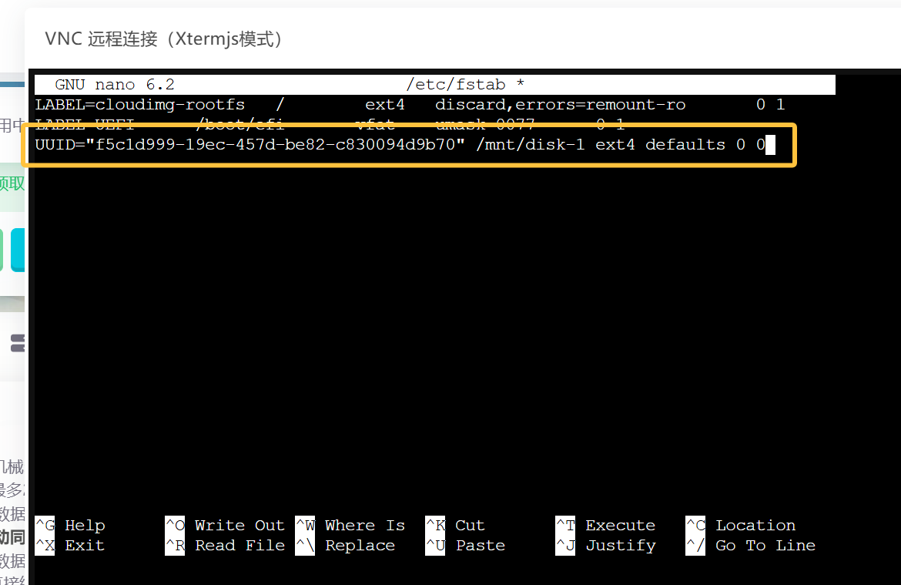Viewport: 901px width, 585px height.
Task: Click the ^W Where Is shortcut
Action: (x=350, y=526)
